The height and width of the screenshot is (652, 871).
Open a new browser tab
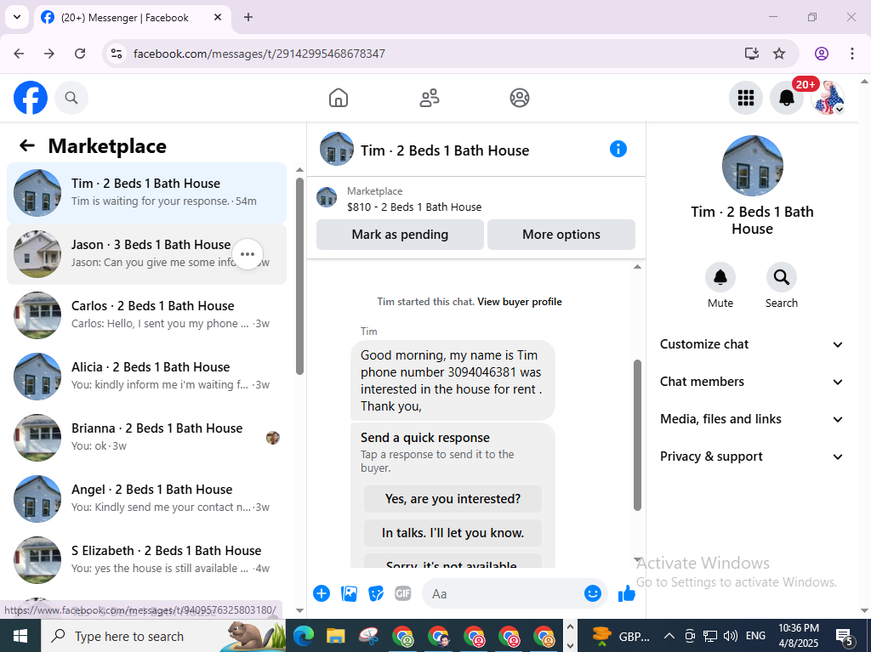[248, 17]
